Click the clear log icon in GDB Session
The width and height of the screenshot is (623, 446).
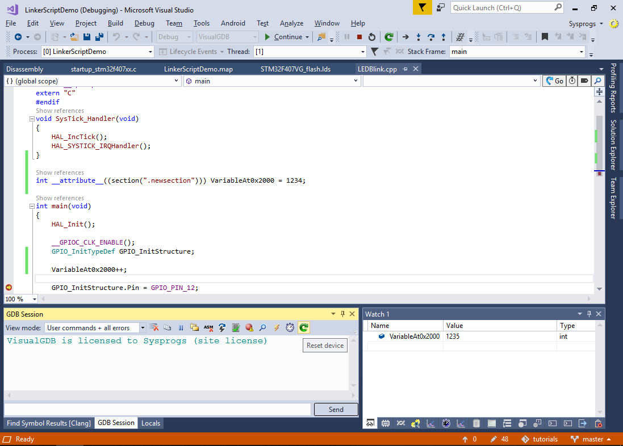pyautogui.click(x=154, y=327)
